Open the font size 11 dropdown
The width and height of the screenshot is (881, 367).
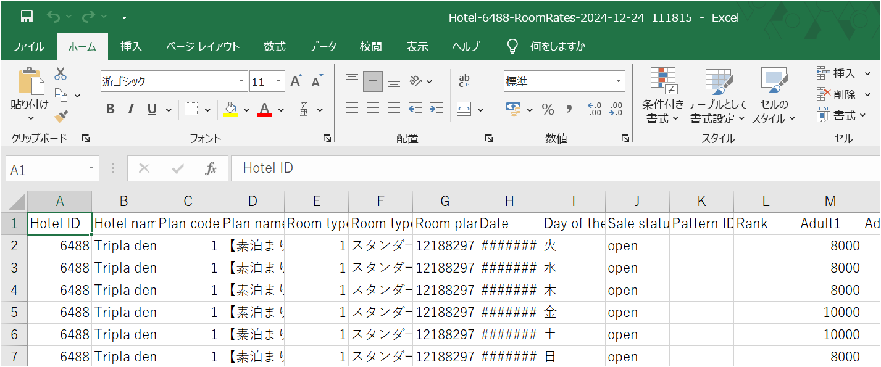pos(278,81)
